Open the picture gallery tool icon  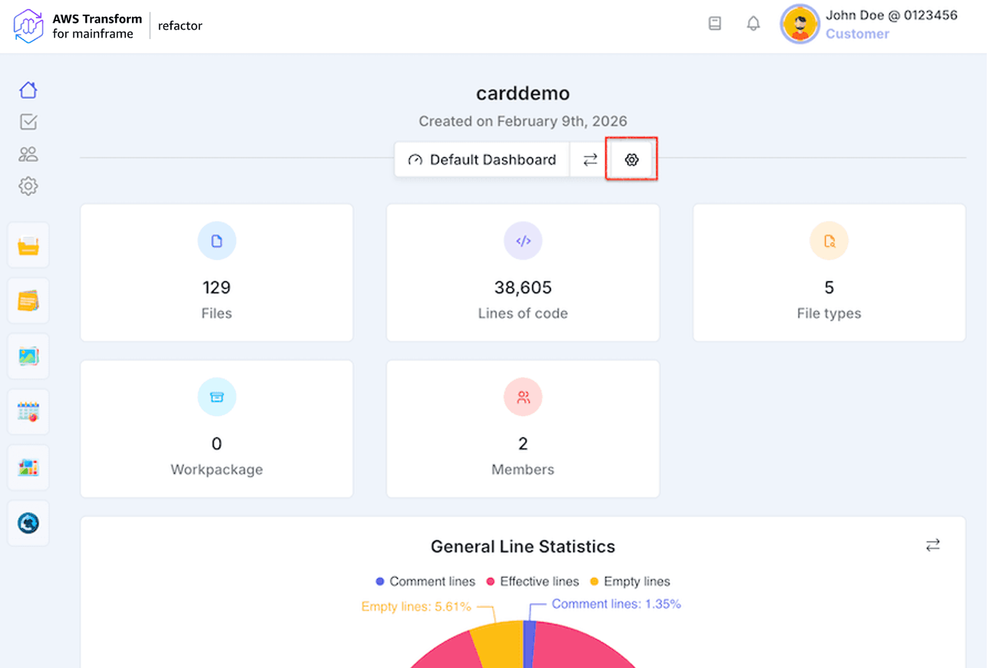pyautogui.click(x=28, y=357)
